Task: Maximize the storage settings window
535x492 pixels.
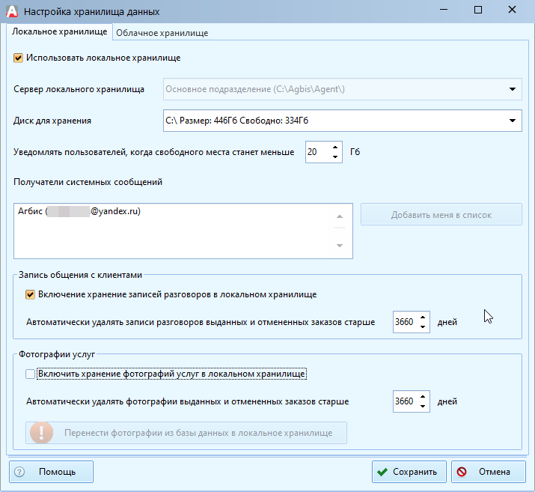Action: (478, 10)
